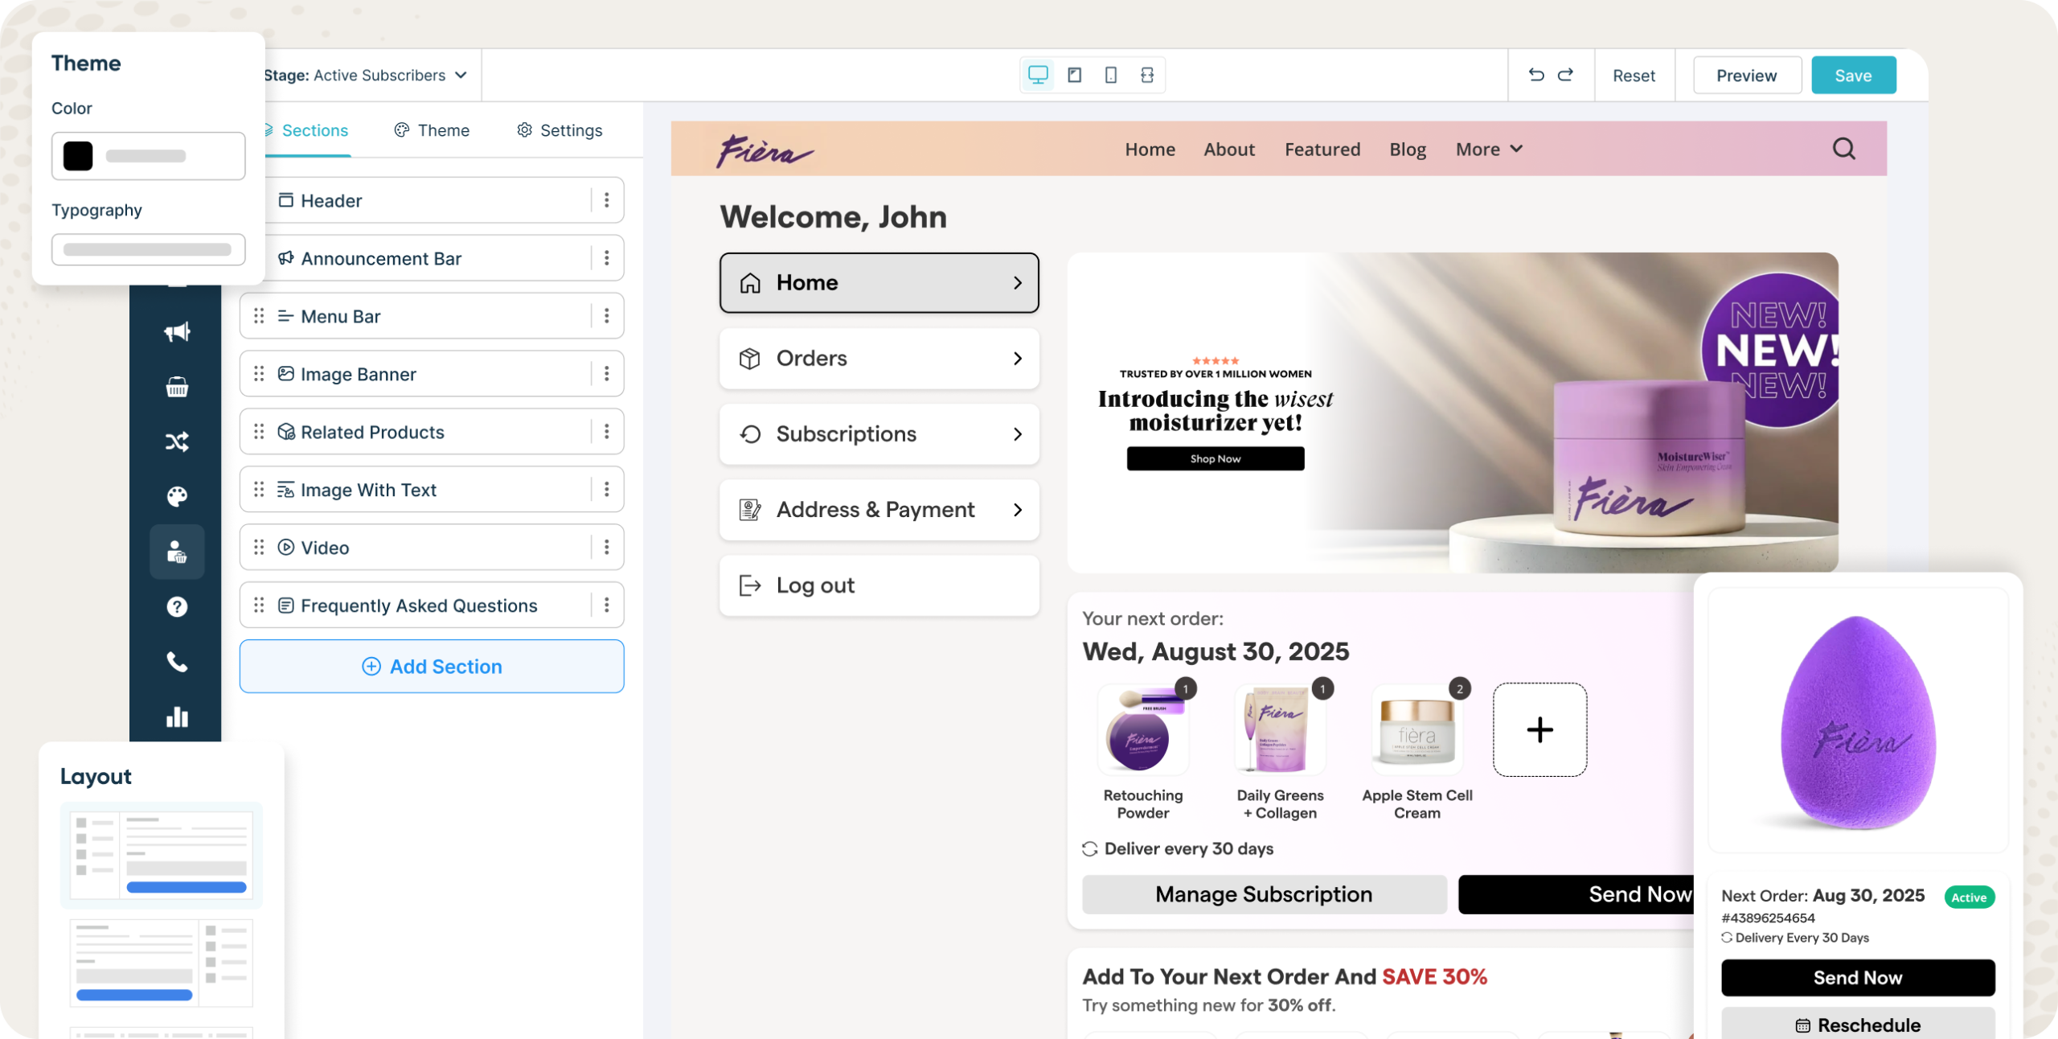This screenshot has height=1039, width=2058.
Task: Click the black color swatch
Action: (x=78, y=156)
